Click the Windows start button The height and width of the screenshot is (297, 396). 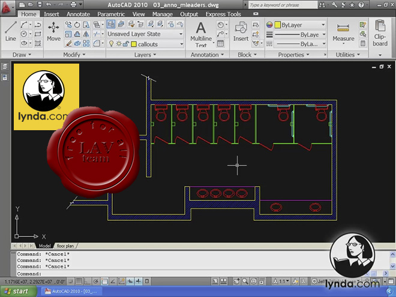point(19,292)
